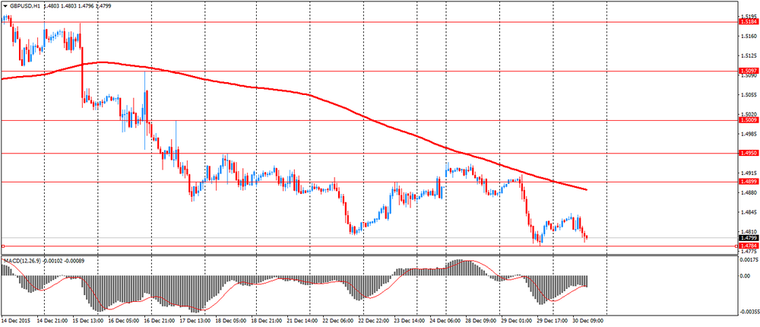Click the 1.5195 price axis value
The width and height of the screenshot is (760, 327).
(x=749, y=16)
